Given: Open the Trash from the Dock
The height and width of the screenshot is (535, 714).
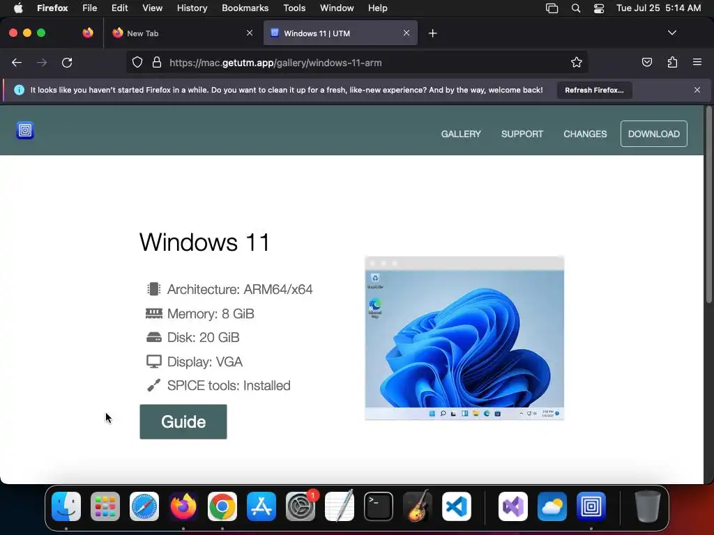Looking at the screenshot, I should tap(648, 506).
